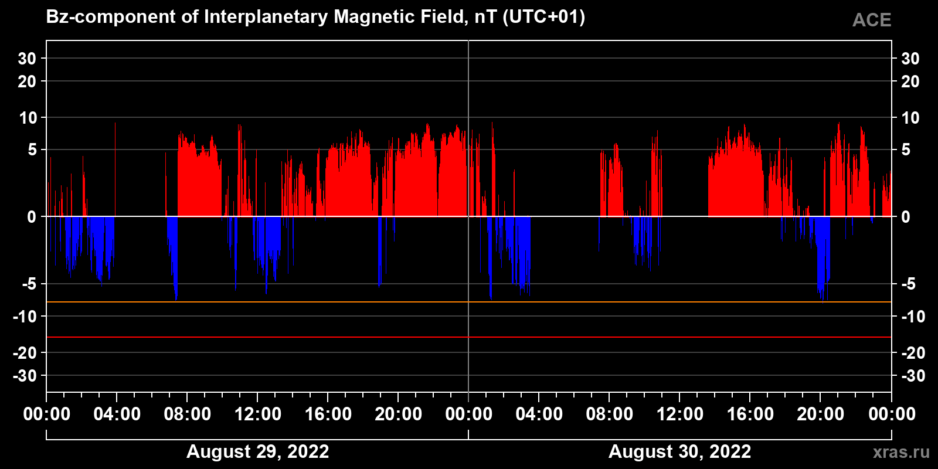Select the 'August 29, 2022' date label
The image size is (938, 469).
coord(258,451)
